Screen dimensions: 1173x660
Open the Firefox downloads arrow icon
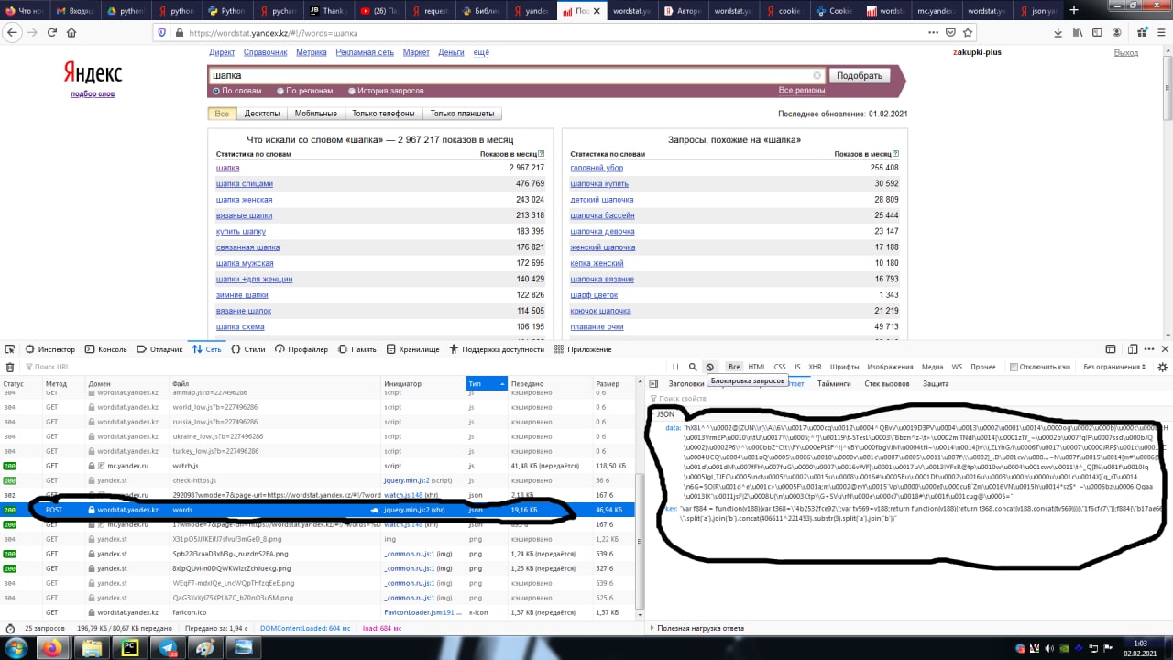(x=1058, y=32)
